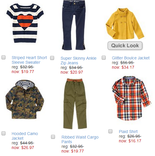Screen dimensions: 155x156
Task: Visit the Ribbed Waist Cargo Pants link
Action: (x=80, y=139)
